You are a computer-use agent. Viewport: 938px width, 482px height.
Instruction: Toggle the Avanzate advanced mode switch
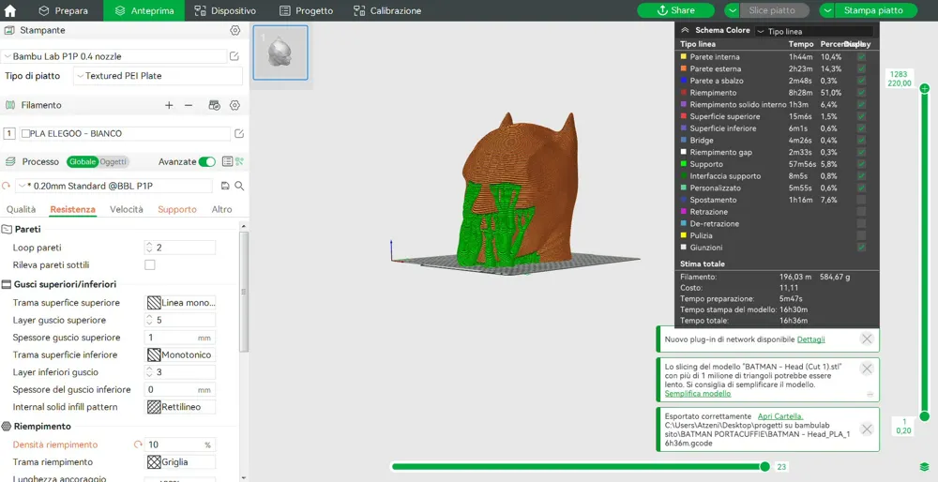(207, 161)
